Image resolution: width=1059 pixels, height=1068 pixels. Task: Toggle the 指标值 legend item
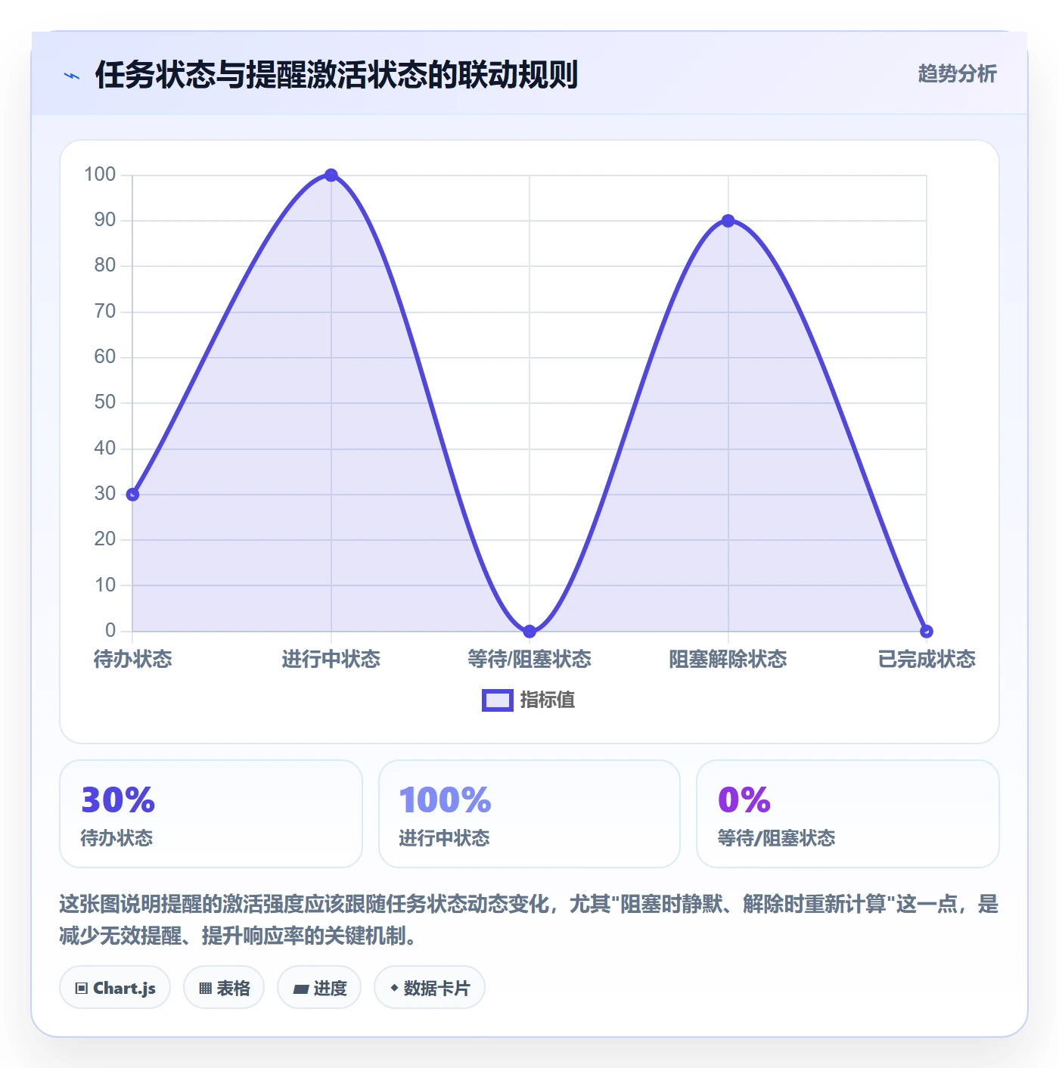click(x=528, y=700)
